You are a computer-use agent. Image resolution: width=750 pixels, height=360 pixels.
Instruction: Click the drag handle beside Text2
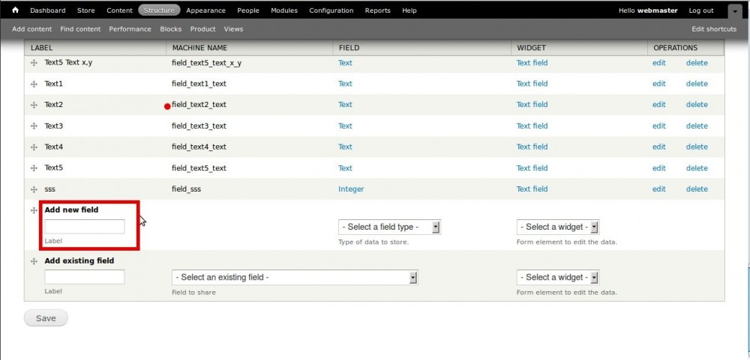click(34, 105)
